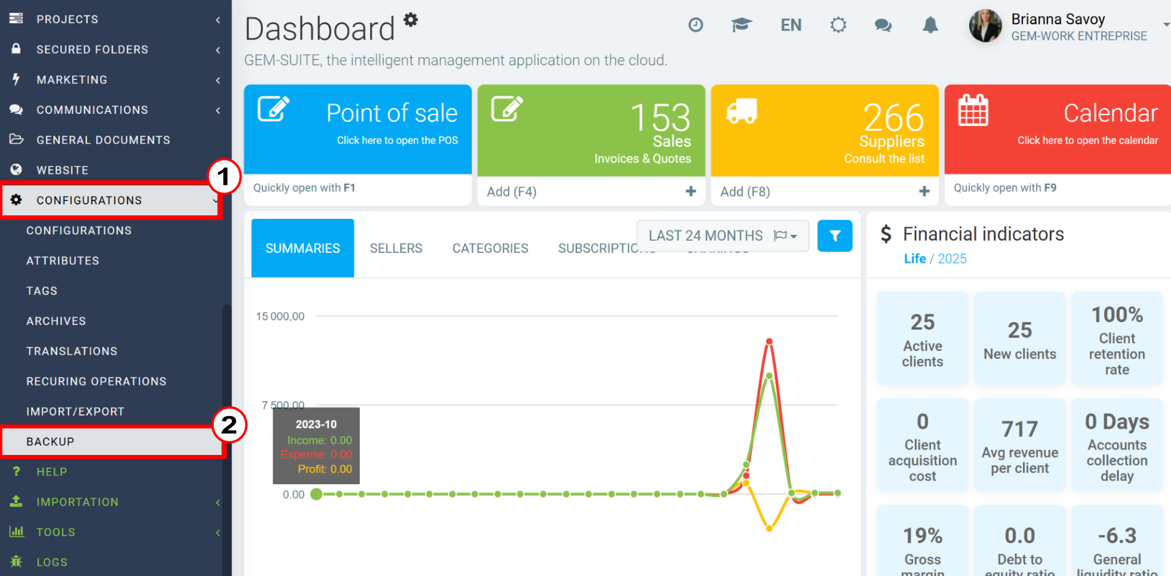Select the Backup submenu item
Screen dimensions: 1171x576
(x=112, y=442)
